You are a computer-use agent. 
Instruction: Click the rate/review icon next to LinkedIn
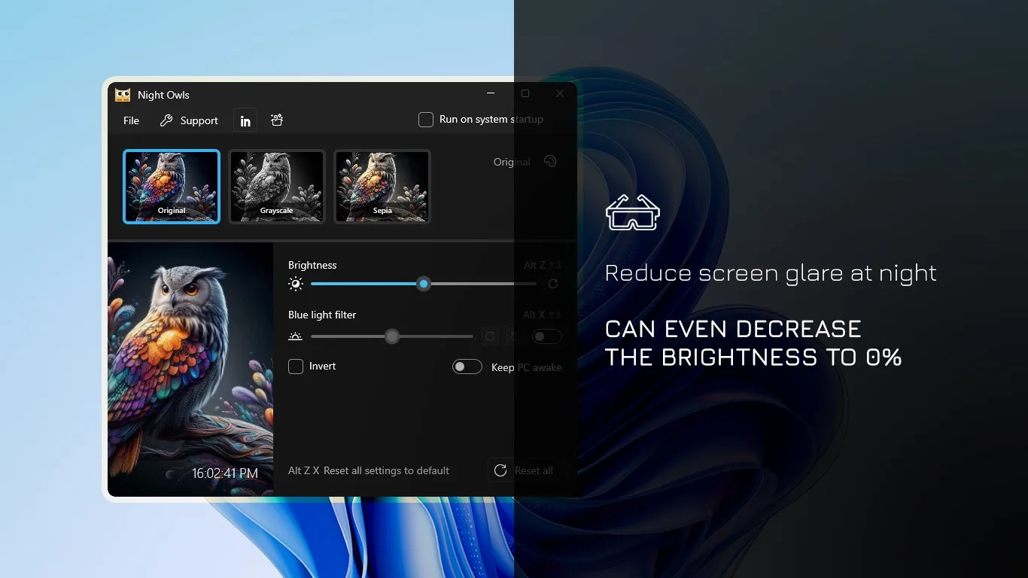pyautogui.click(x=277, y=120)
